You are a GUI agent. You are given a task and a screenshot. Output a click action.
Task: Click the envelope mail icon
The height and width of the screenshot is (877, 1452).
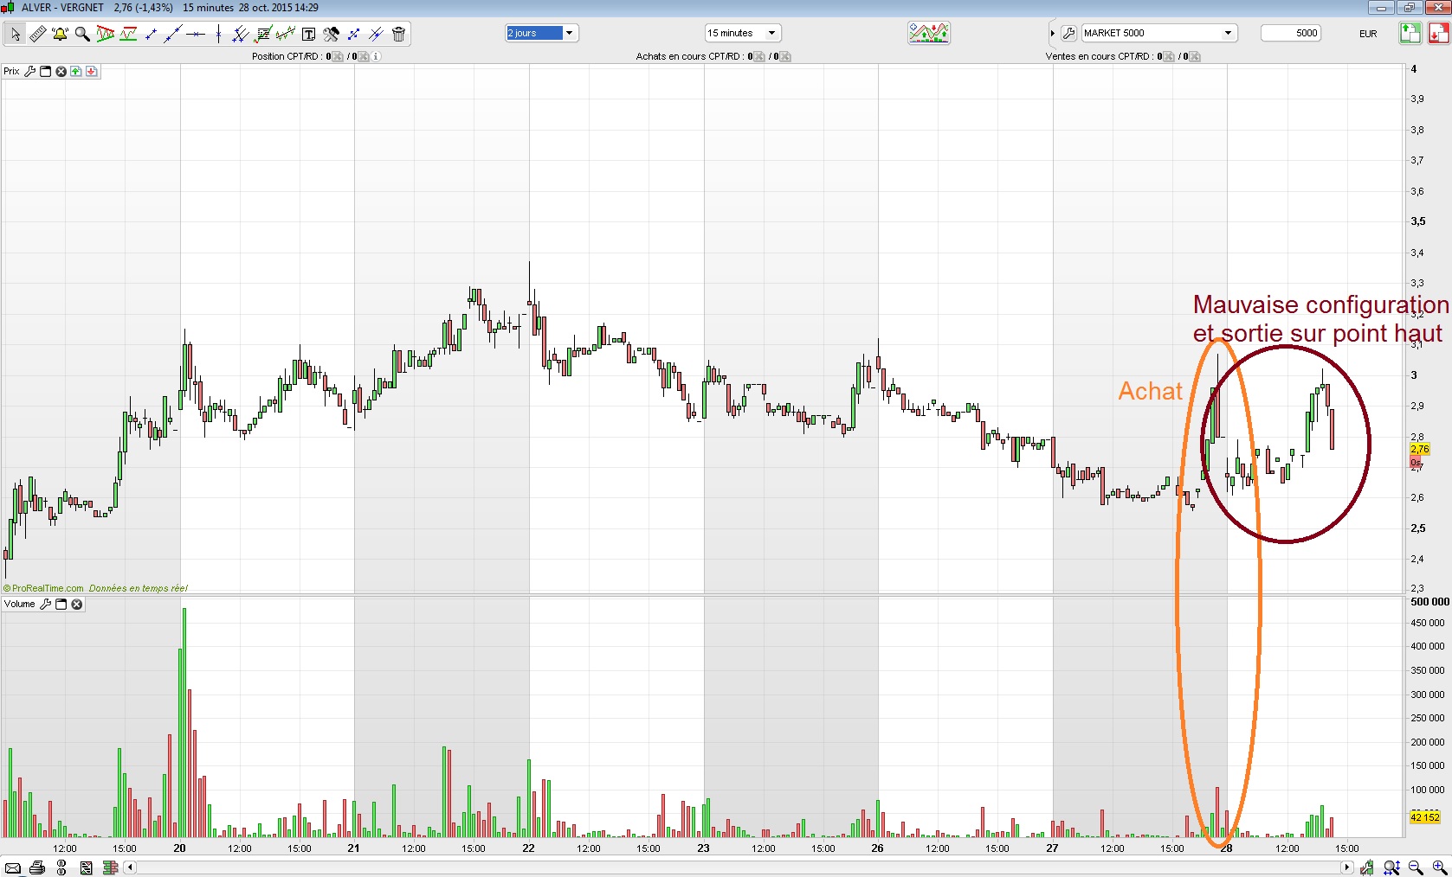pyautogui.click(x=13, y=867)
